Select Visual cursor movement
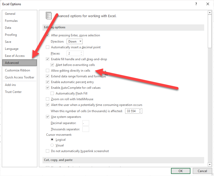214x176 pixels. pyautogui.click(x=52, y=145)
